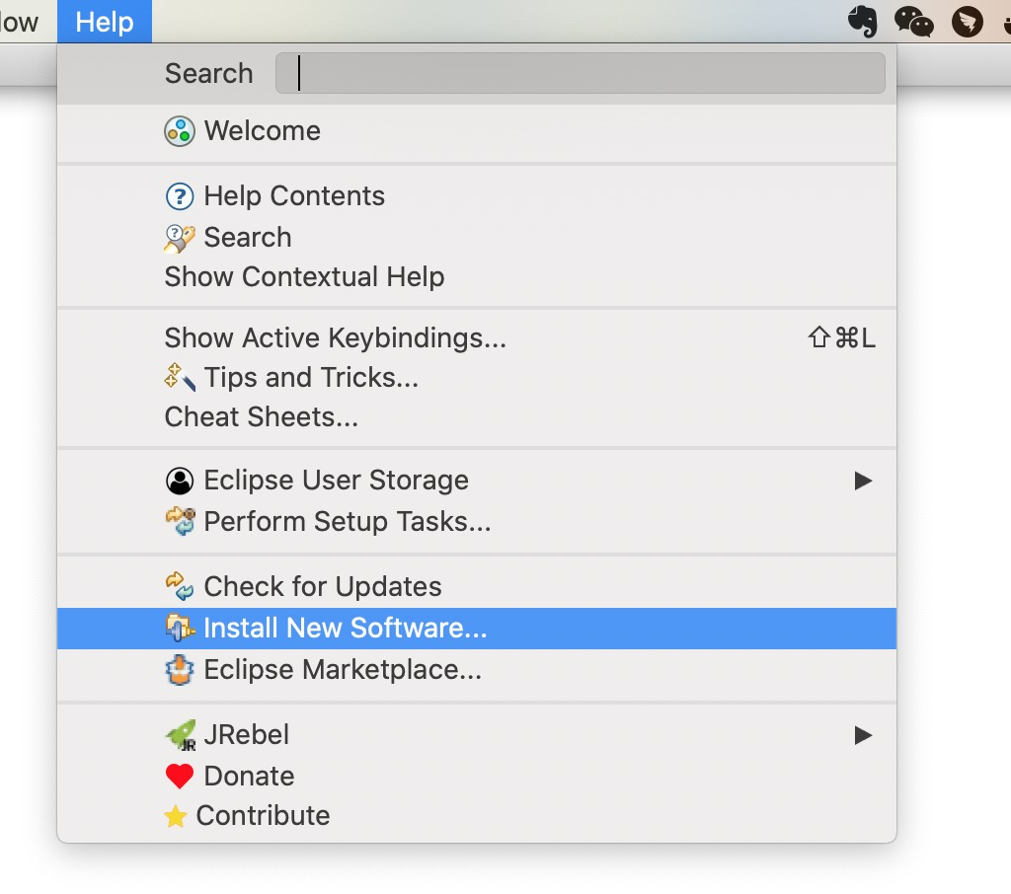Open Evernote elephant icon in menu bar
Image resolution: width=1011 pixels, height=894 pixels.
coord(863,22)
